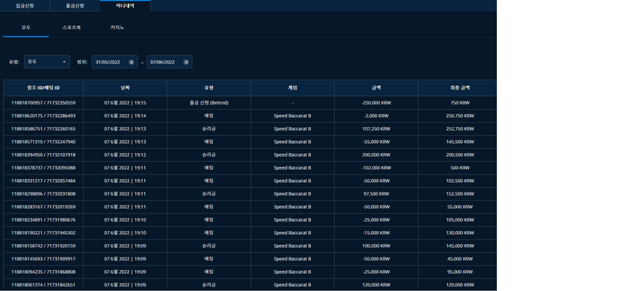624x291 pixels.
Task: Select ID 118818571310 / 71732247940
Action: tap(43, 142)
